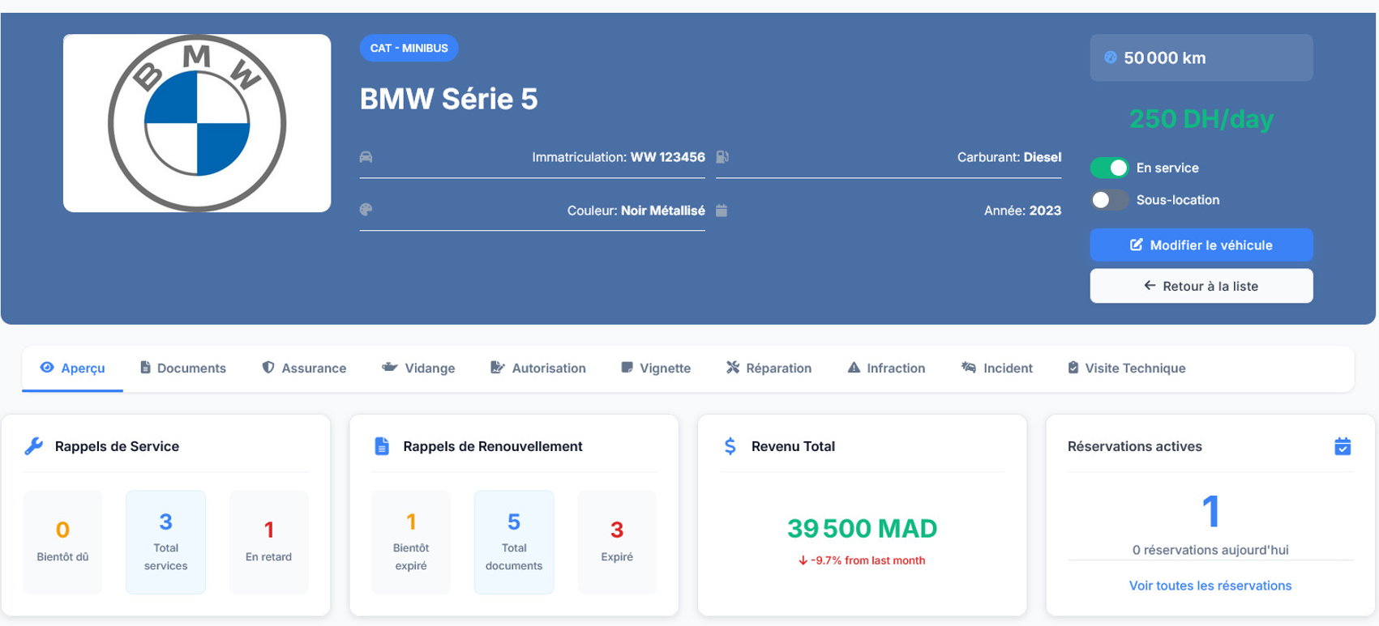
Task: Go to the Vidange tab
Action: click(418, 368)
